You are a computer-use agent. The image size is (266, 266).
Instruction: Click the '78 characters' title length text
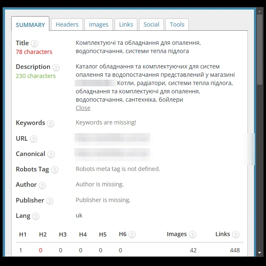34,52
